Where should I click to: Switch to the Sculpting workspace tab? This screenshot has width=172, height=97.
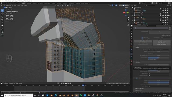click(x=34, y=3)
